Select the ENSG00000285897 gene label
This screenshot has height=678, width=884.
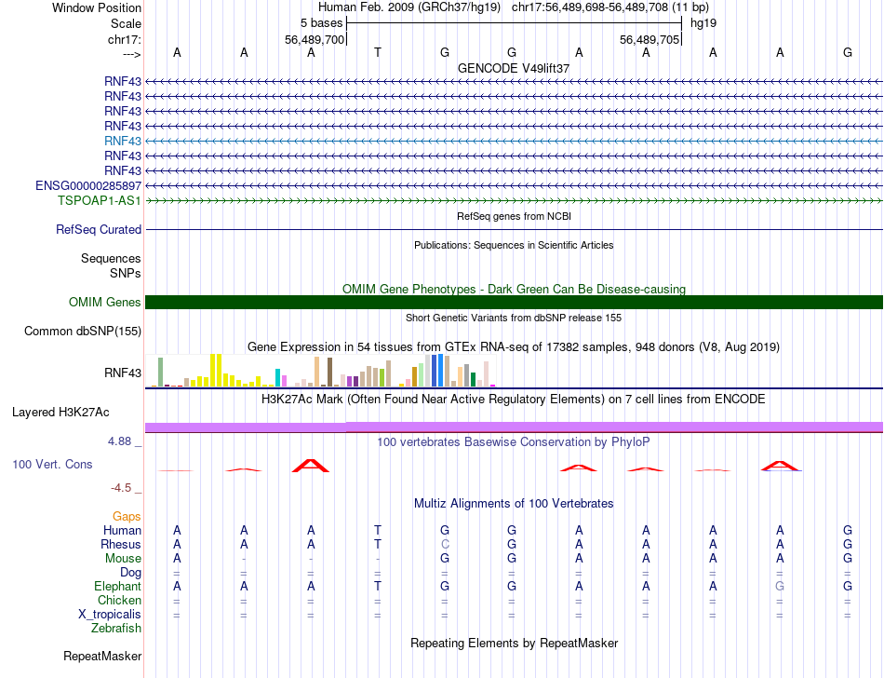tap(88, 185)
